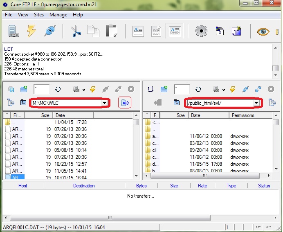283x232 pixels.
Task: Click the upload arrow button beside local path
Action: tap(125, 103)
